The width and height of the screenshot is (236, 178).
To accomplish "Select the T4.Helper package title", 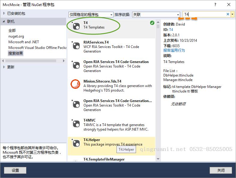I will (92, 140).
